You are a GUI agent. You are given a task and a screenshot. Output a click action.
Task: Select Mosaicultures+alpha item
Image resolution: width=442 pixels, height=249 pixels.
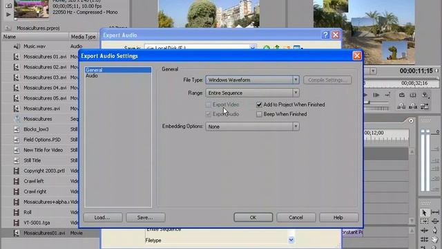(x=46, y=202)
